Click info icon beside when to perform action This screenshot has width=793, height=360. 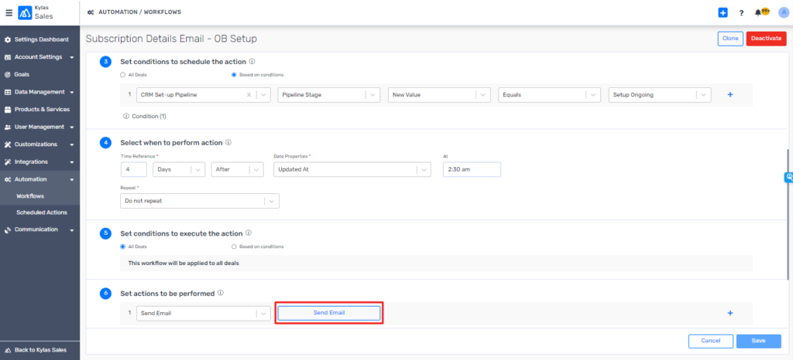click(228, 142)
